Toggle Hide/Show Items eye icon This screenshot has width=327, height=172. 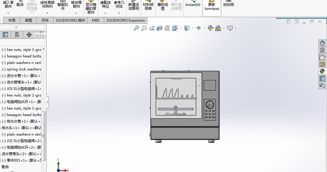[199, 28]
